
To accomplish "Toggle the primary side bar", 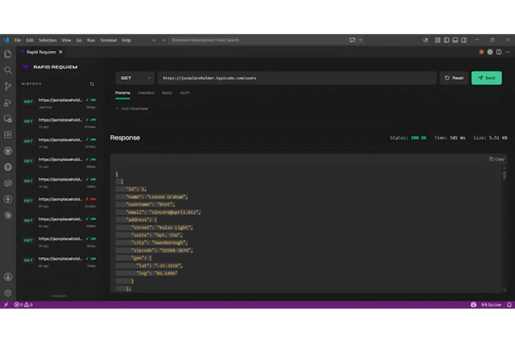I will (446, 40).
